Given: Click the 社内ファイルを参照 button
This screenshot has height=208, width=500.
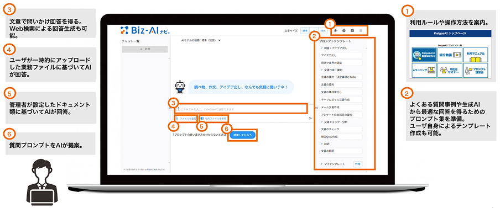Looking at the screenshot, I should [x=213, y=118].
